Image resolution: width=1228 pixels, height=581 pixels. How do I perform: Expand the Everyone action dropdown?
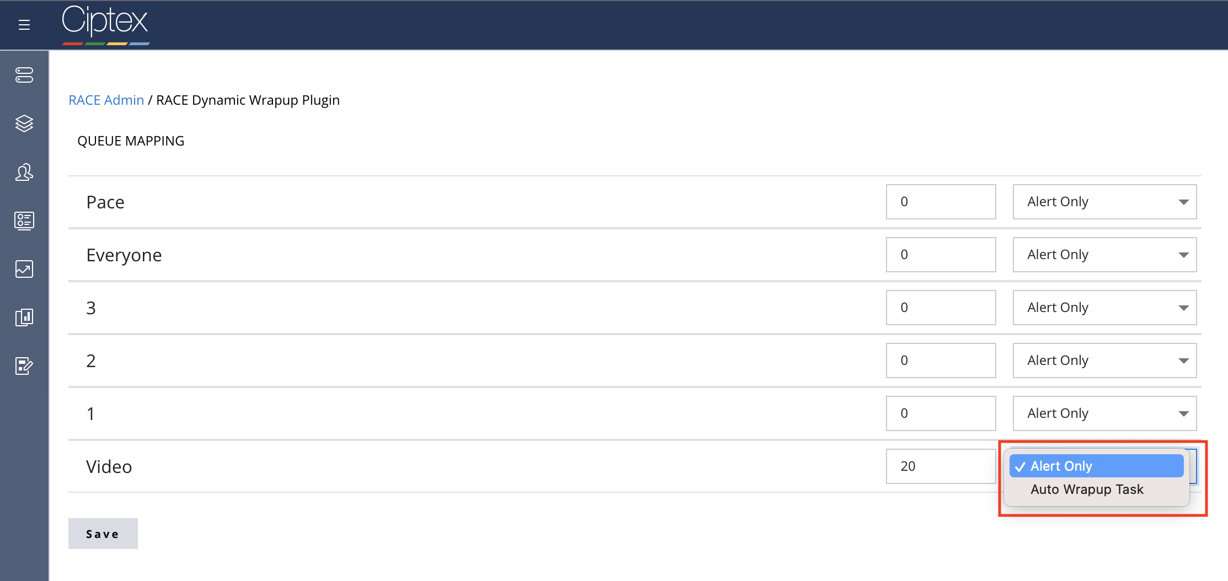coord(1104,255)
